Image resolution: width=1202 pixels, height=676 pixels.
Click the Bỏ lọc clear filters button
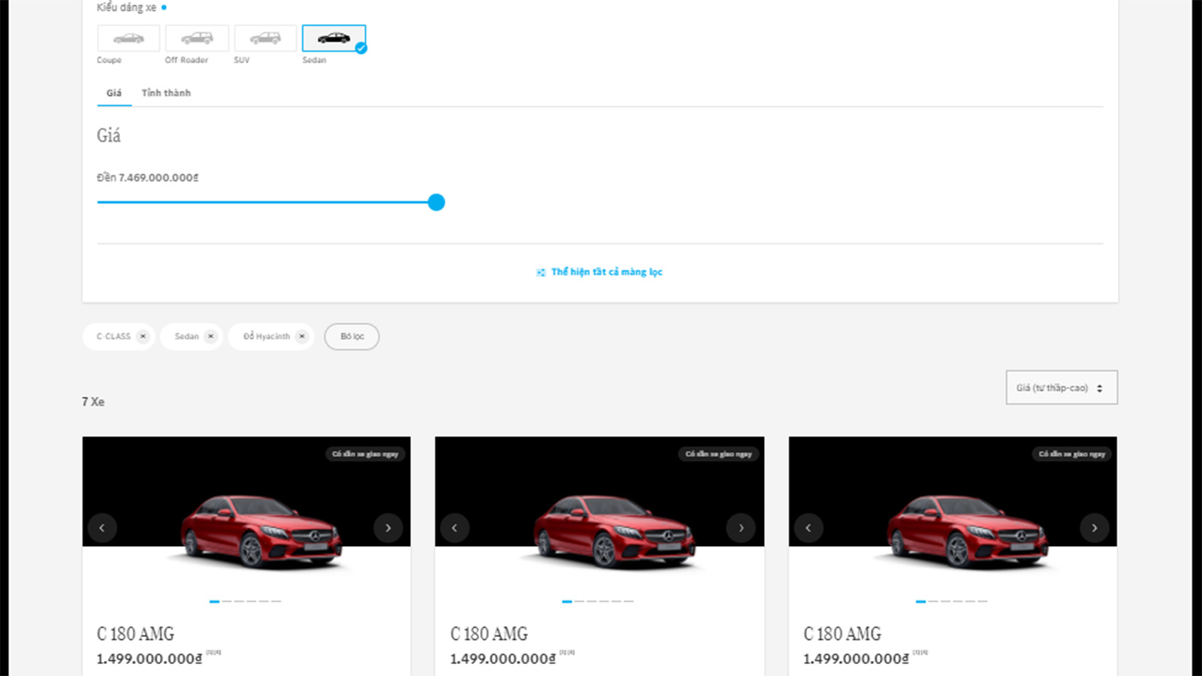click(352, 336)
